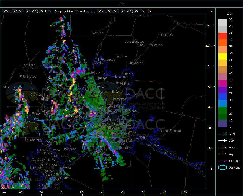Click the Composite Tracks timestamp header text

76,11
